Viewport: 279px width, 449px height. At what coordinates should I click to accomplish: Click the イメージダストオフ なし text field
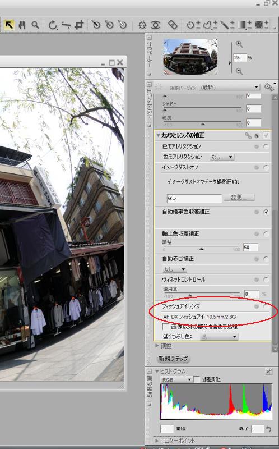click(194, 198)
